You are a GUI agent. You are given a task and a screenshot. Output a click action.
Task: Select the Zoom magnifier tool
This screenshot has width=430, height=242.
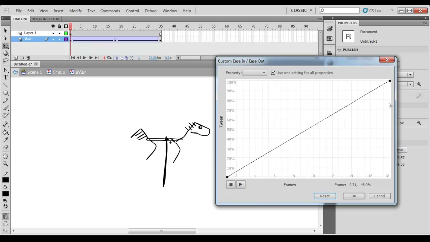[x=5, y=164]
